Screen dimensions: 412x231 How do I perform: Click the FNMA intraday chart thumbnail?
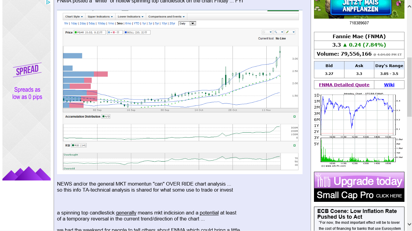[x=362, y=130]
